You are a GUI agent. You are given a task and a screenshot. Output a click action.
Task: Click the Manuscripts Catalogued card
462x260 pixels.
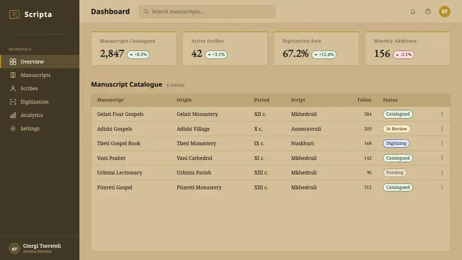click(x=134, y=49)
